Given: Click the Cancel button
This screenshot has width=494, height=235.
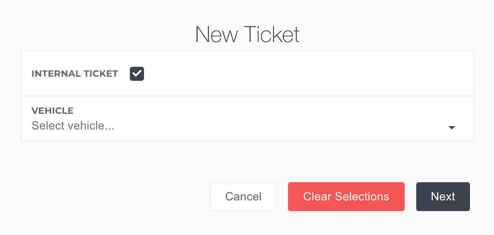Looking at the screenshot, I should pyautogui.click(x=243, y=197).
